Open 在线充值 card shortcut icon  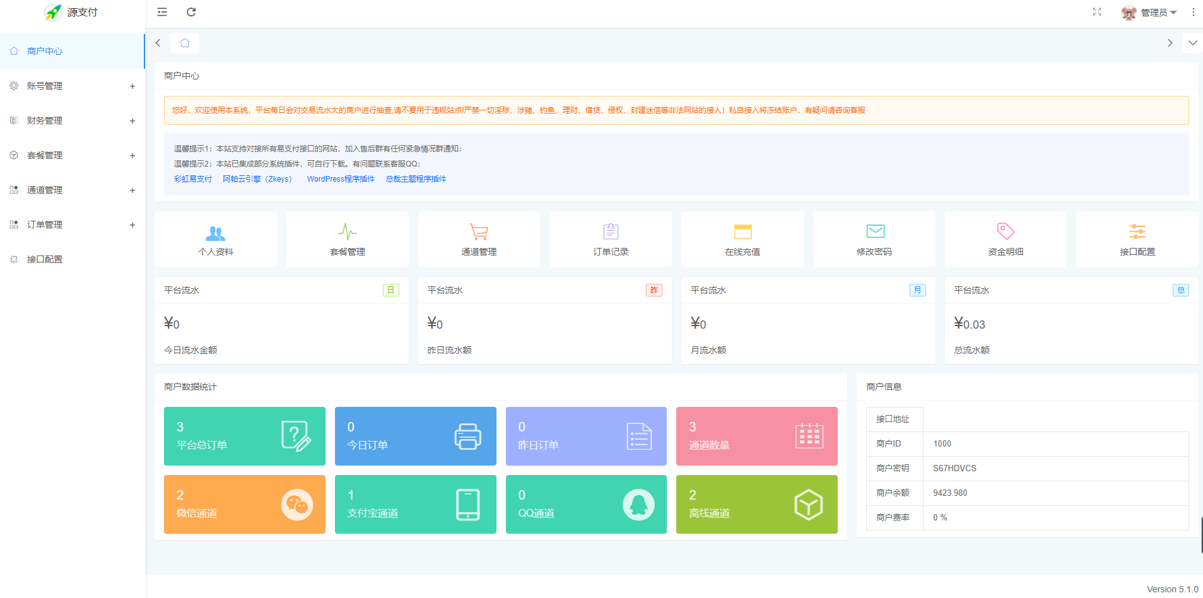click(x=742, y=232)
